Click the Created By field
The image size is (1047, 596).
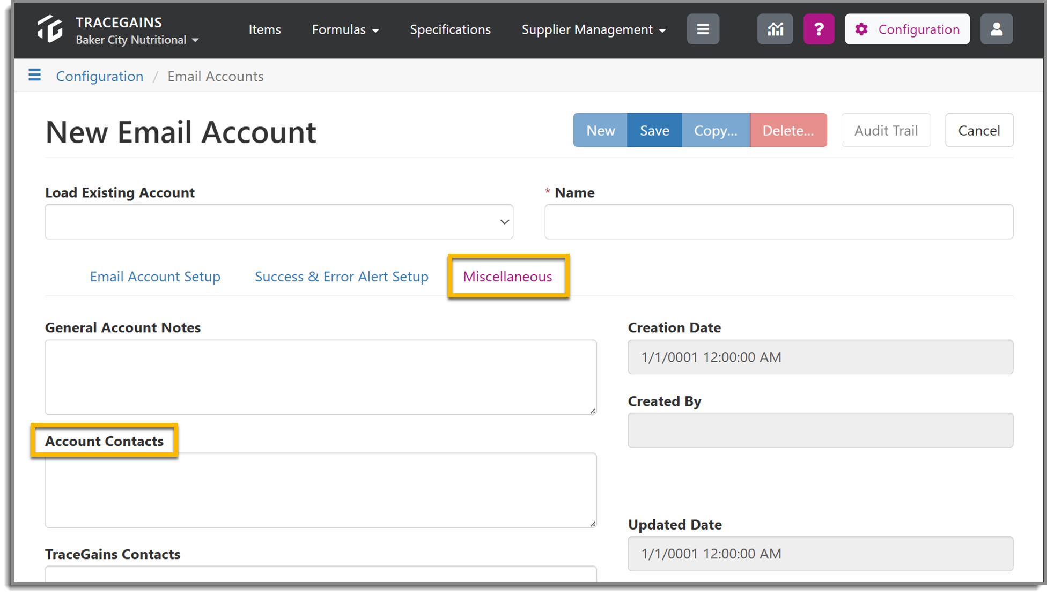tap(820, 430)
